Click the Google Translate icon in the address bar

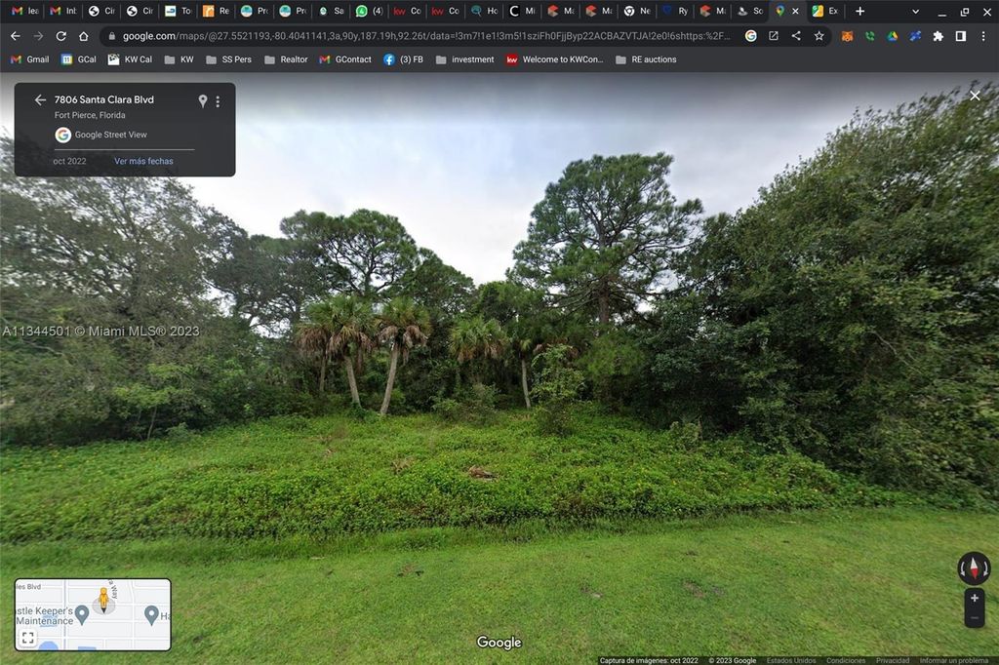(x=750, y=34)
